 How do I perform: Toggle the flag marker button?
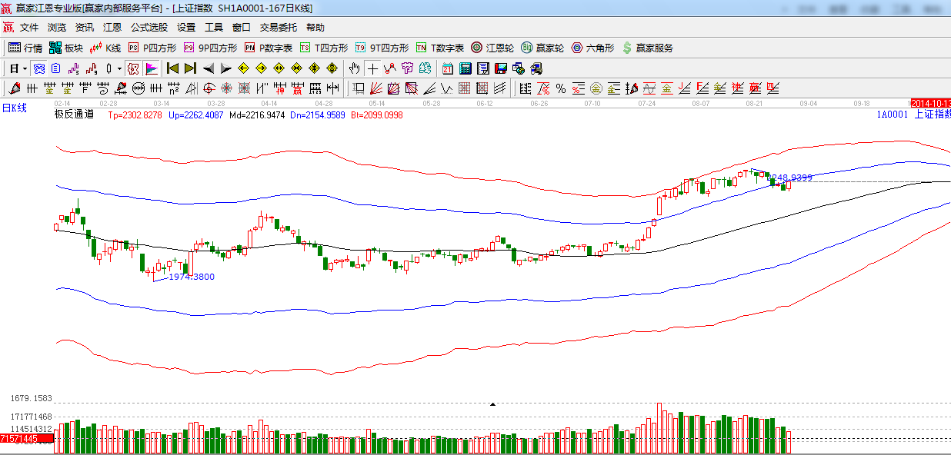(151, 68)
